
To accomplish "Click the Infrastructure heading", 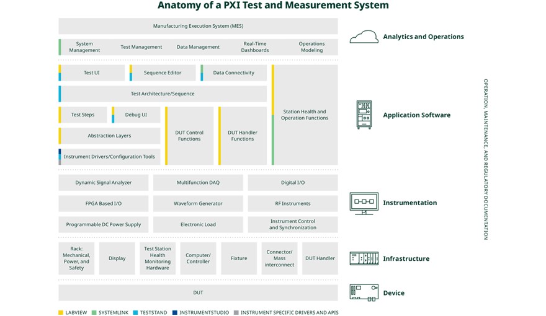I will point(406,258).
